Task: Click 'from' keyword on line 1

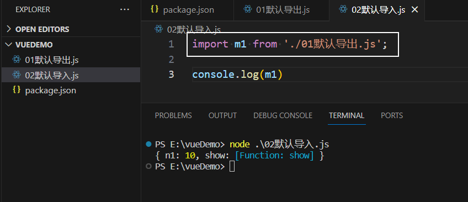Action: [265, 45]
